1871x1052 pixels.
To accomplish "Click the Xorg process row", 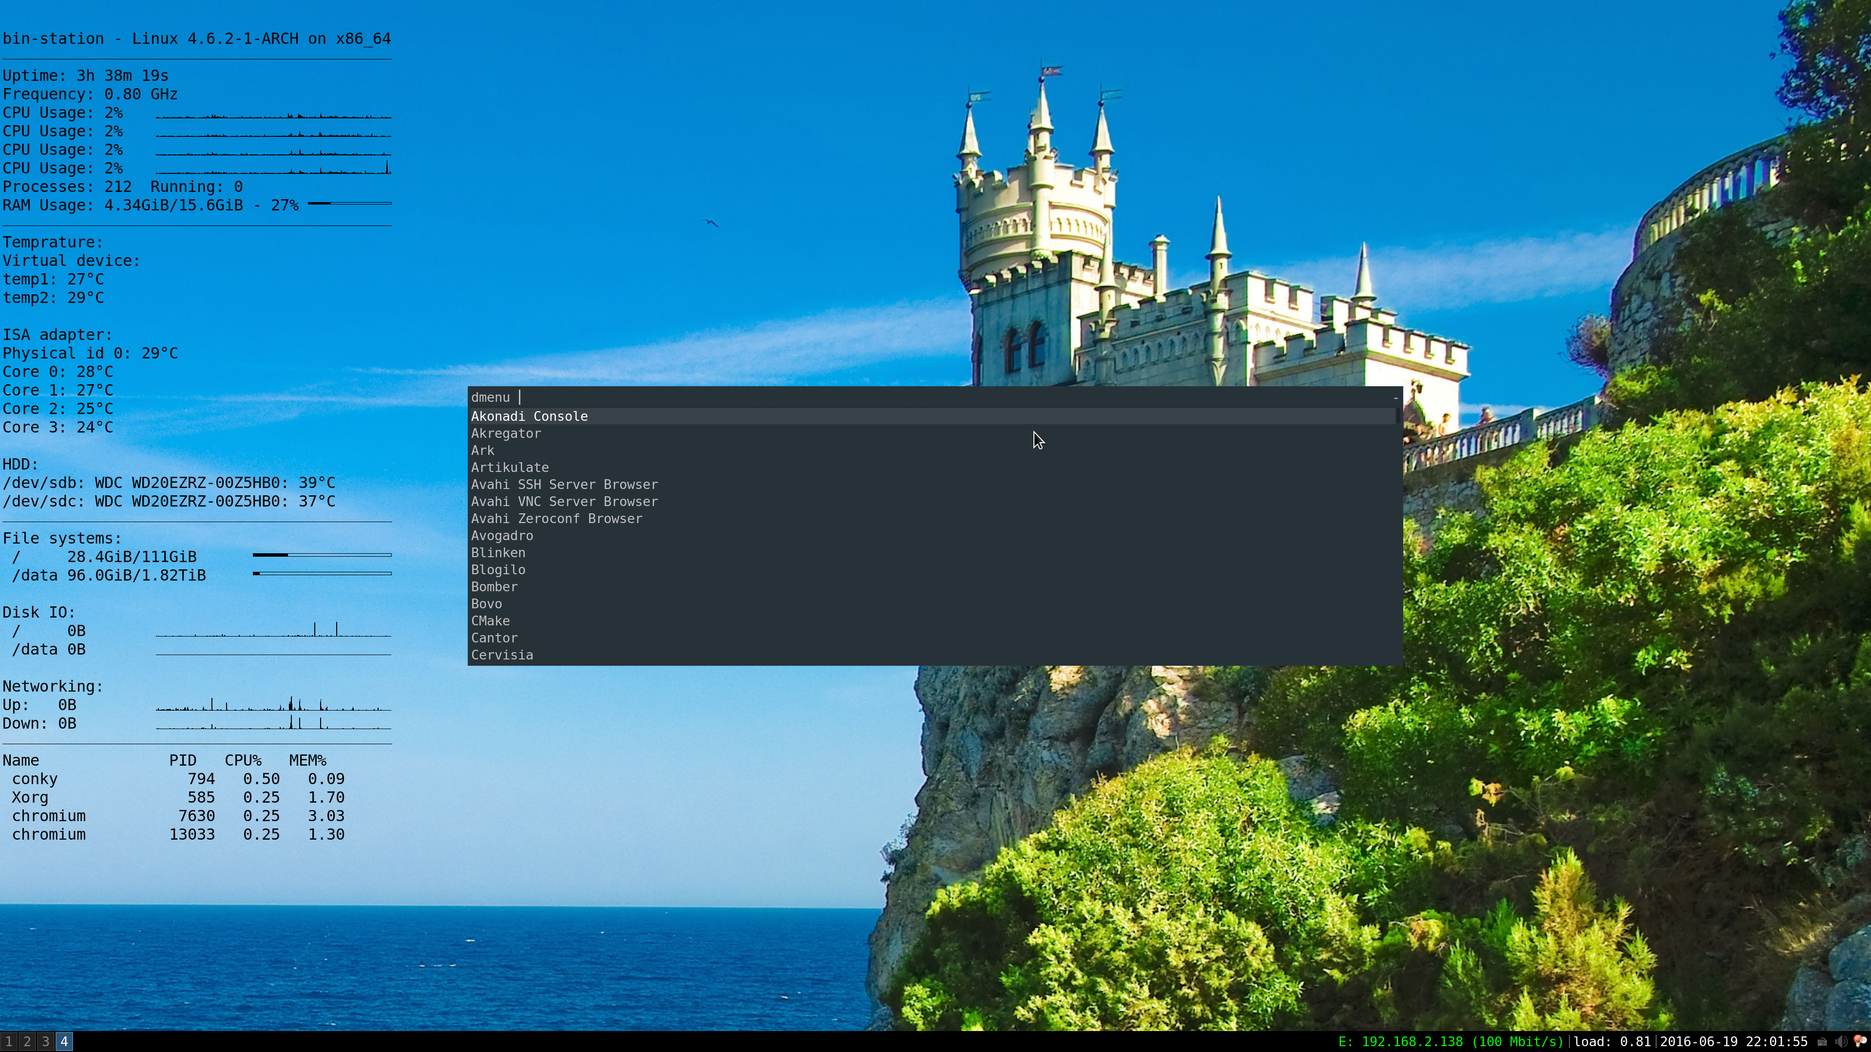I will coord(178,798).
